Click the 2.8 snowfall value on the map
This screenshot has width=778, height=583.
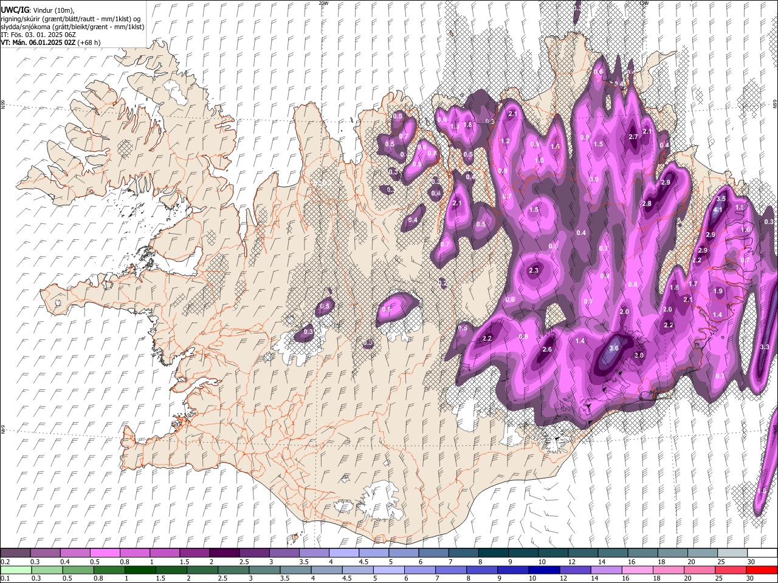point(647,203)
